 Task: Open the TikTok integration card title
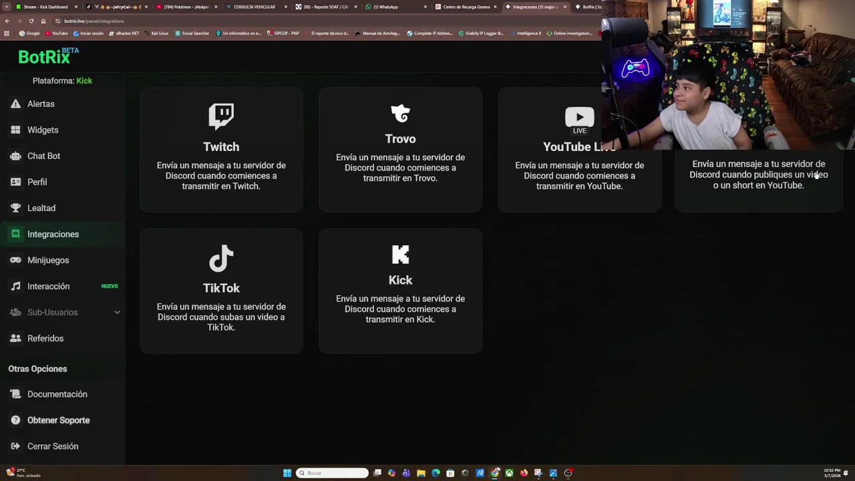[221, 288]
